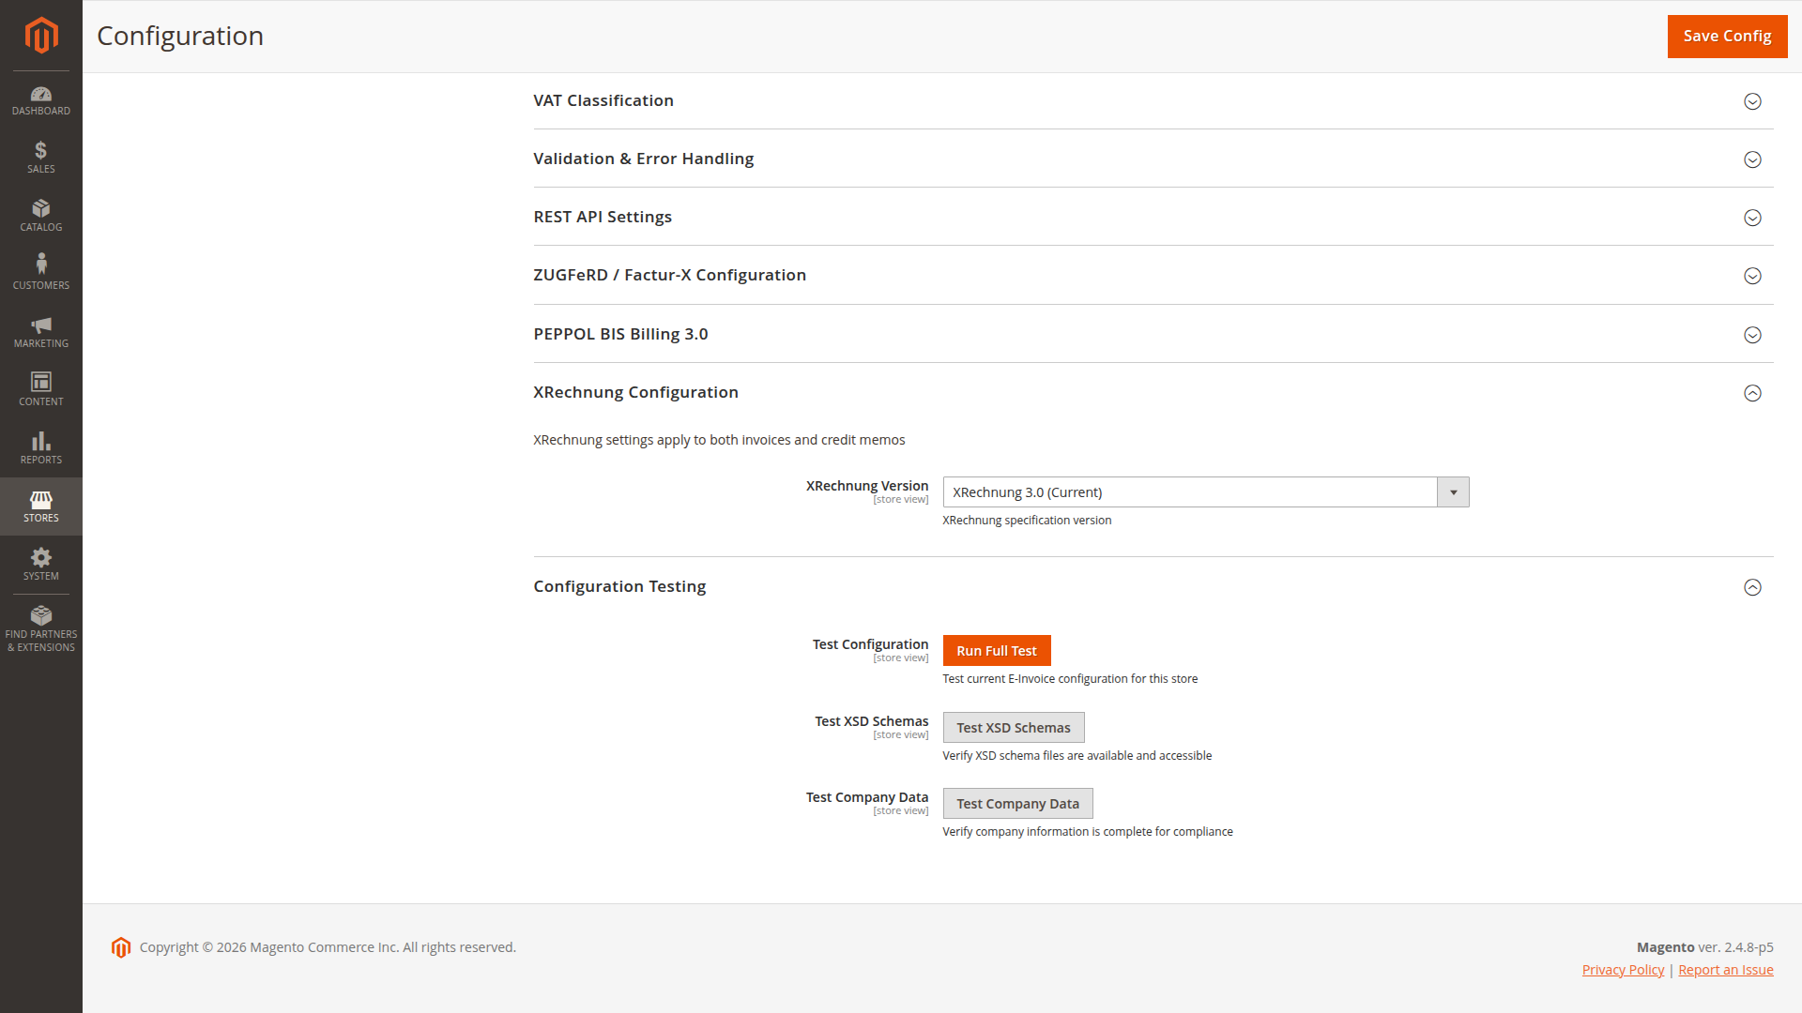The height and width of the screenshot is (1013, 1802).
Task: Click the copyright notice in footer
Action: coord(328,947)
